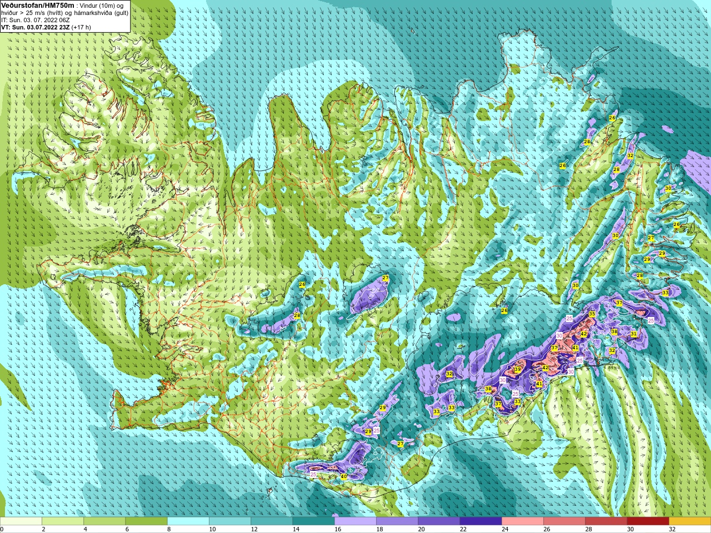Click the above-32 m/s orange legend swatch

[x=690, y=521]
